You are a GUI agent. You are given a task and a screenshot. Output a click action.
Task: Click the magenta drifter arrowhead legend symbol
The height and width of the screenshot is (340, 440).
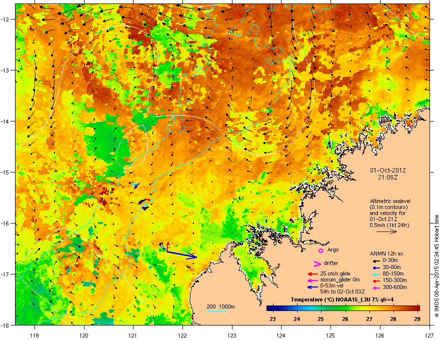pyautogui.click(x=317, y=263)
